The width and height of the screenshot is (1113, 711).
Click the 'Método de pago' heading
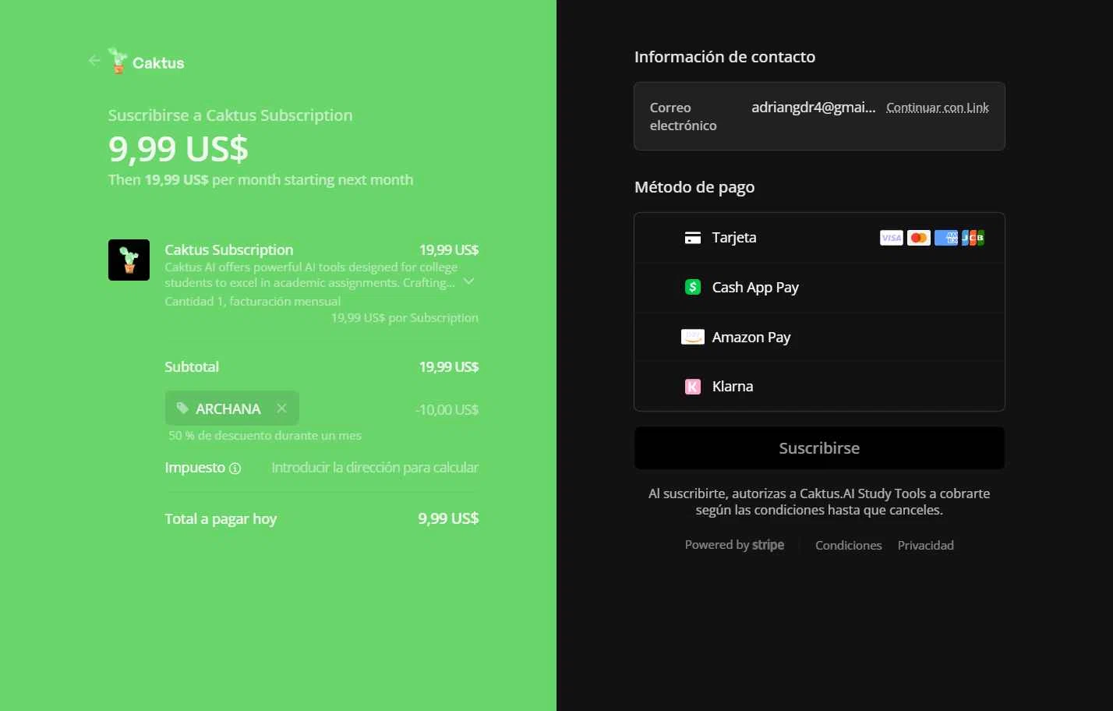click(694, 187)
